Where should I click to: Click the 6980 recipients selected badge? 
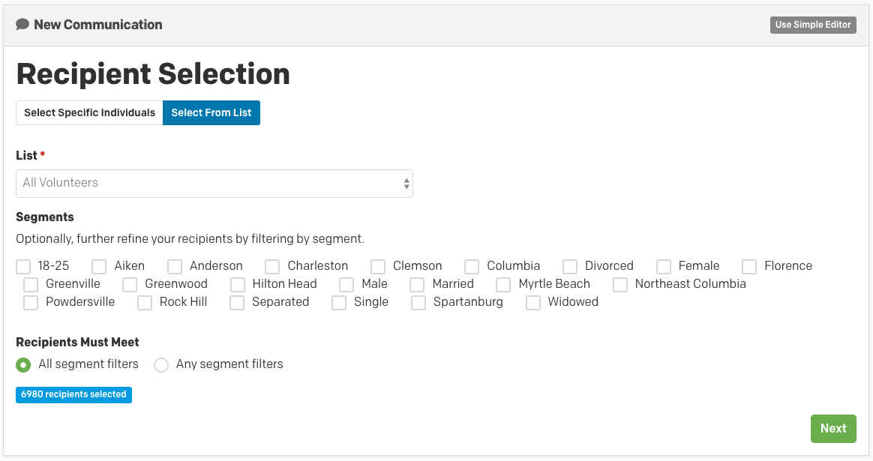pos(73,395)
